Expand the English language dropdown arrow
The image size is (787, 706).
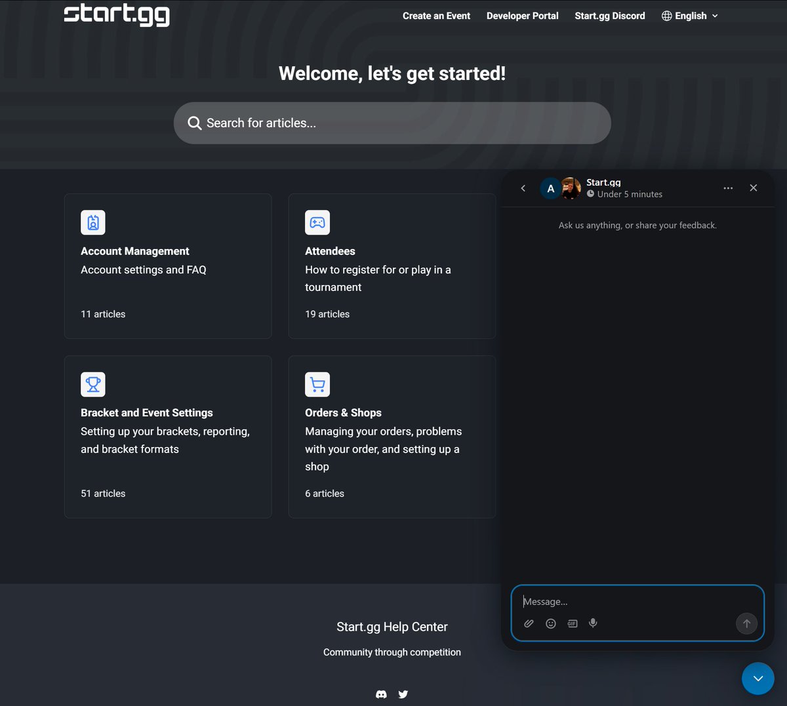[715, 16]
